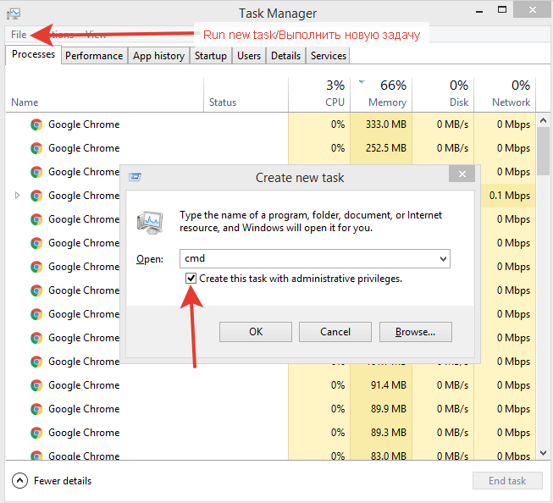Switch to the Performance tab
Image resolution: width=553 pixels, height=503 pixels.
[94, 56]
